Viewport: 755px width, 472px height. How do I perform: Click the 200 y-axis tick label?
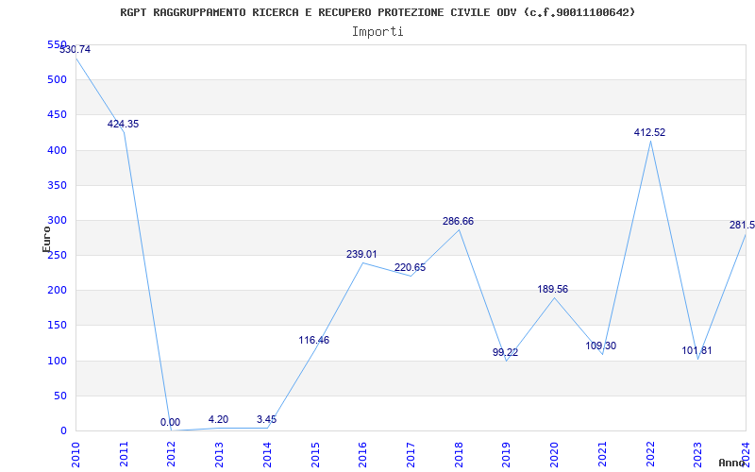point(57,291)
